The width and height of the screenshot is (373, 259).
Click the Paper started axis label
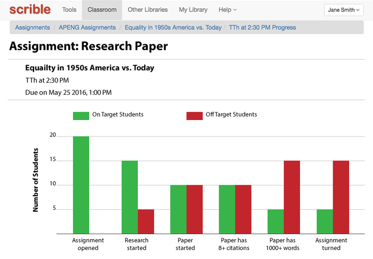(186, 244)
